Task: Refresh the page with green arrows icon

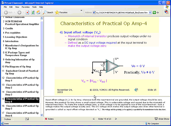Action: pos(33,13)
